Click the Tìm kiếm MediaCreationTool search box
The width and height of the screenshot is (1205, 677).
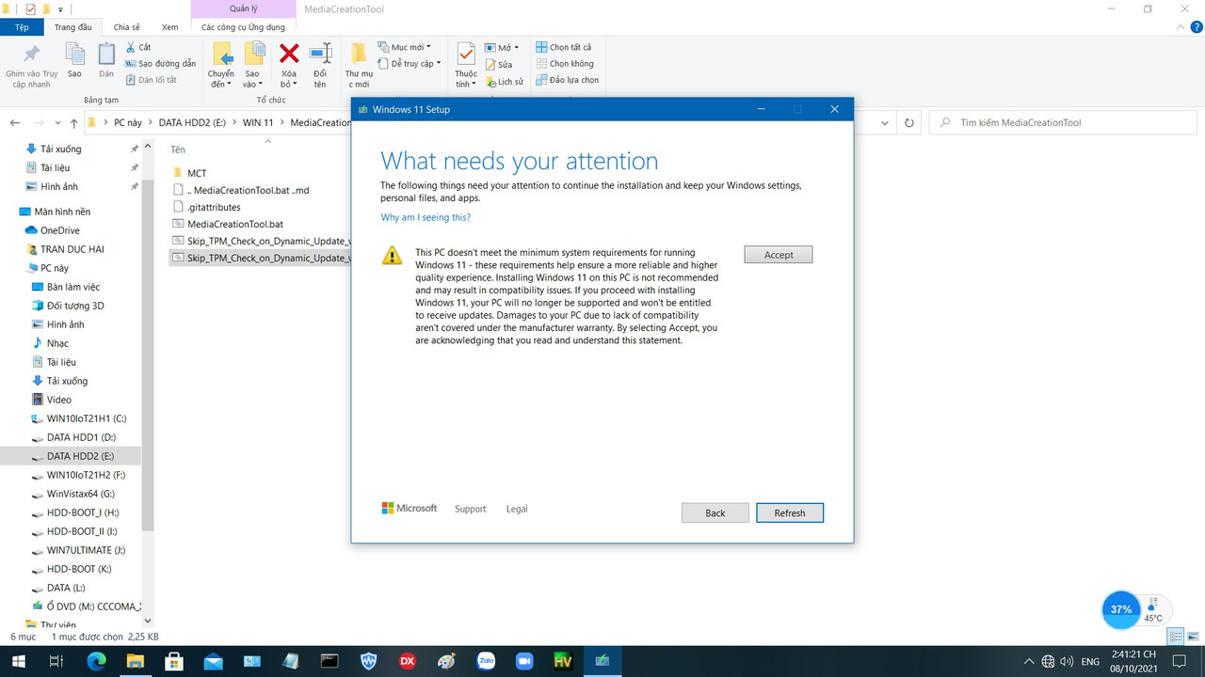(x=1062, y=122)
